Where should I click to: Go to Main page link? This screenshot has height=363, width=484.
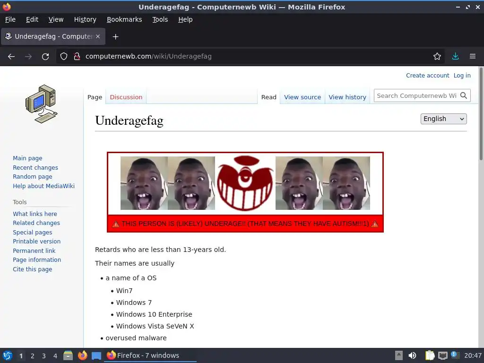pyautogui.click(x=27, y=158)
